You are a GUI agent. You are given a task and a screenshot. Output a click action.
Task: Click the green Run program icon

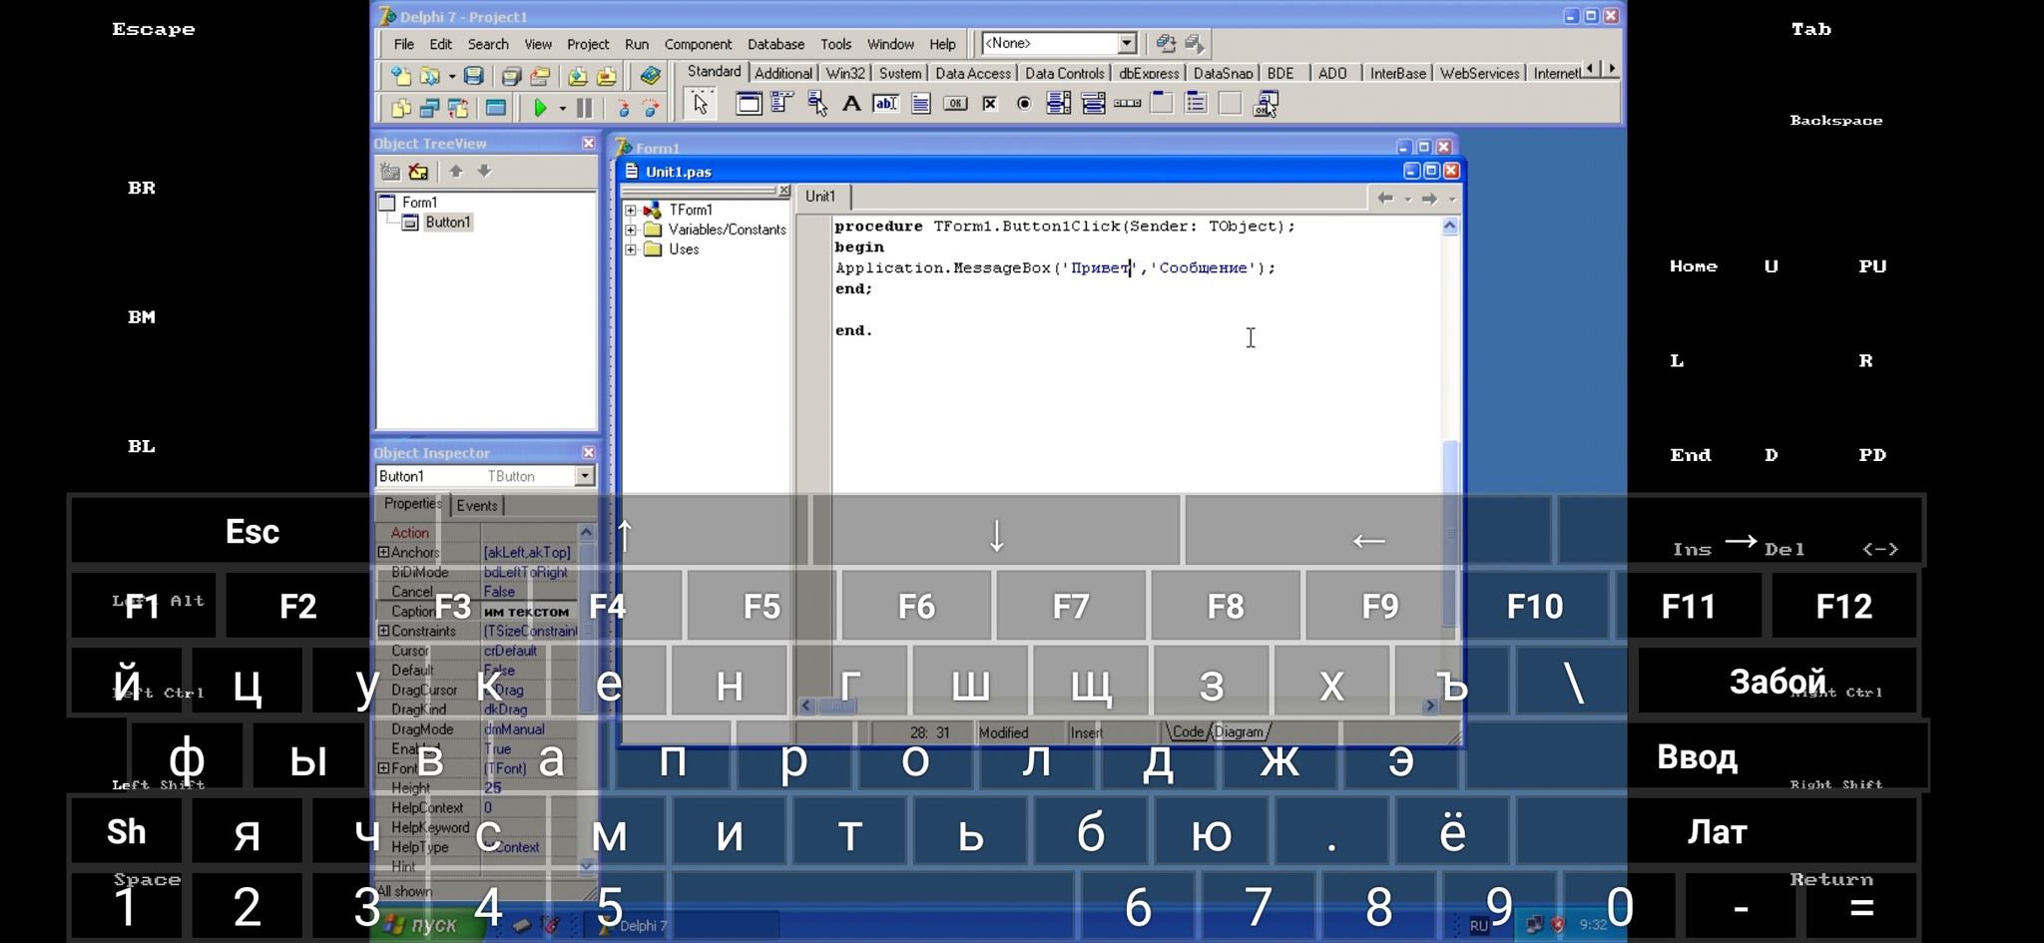(x=540, y=108)
